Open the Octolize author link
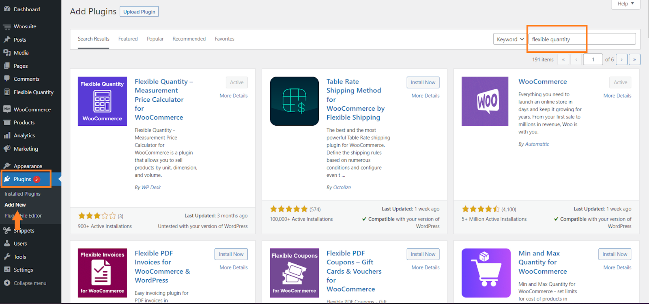Image resolution: width=649 pixels, height=304 pixels. point(342,187)
